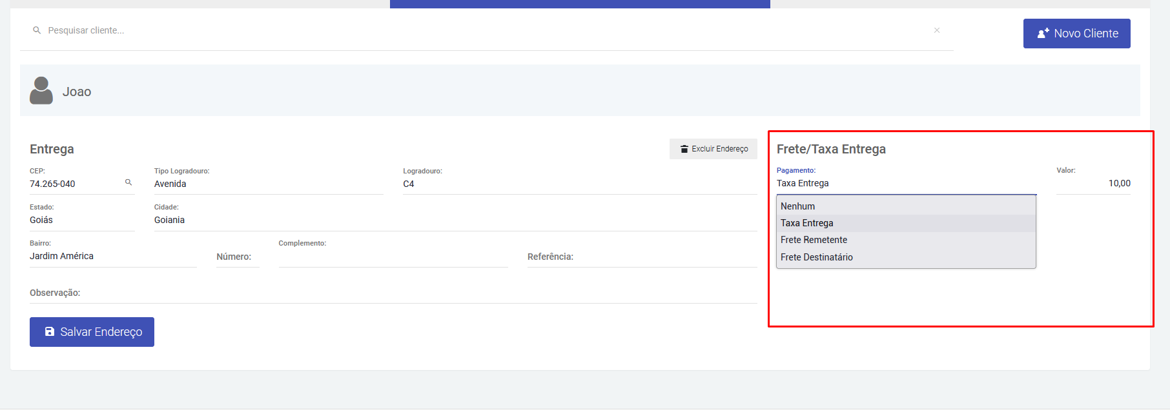Click the Excluir Endereço button
Screen dimensions: 1170x410
click(713, 149)
